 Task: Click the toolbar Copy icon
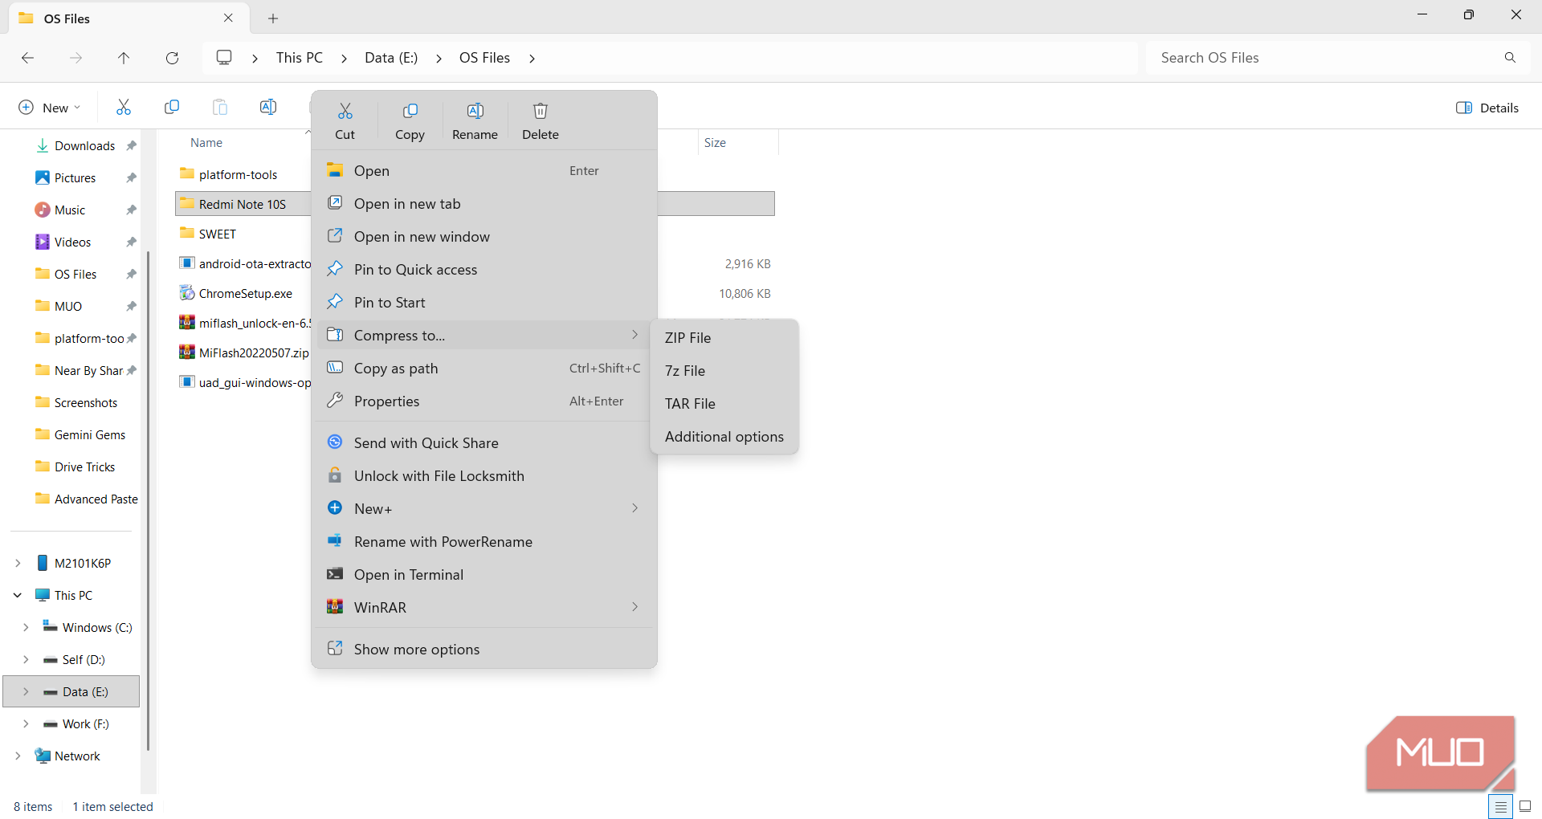click(x=172, y=107)
